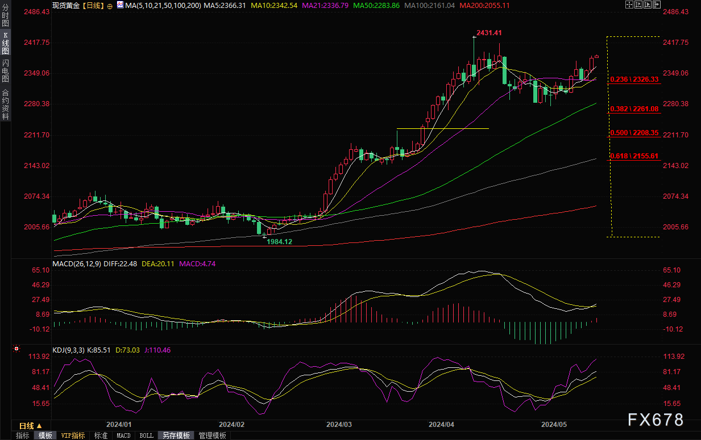
Task: Open 合约资料 in the left sidebar
Action: pos(5,104)
